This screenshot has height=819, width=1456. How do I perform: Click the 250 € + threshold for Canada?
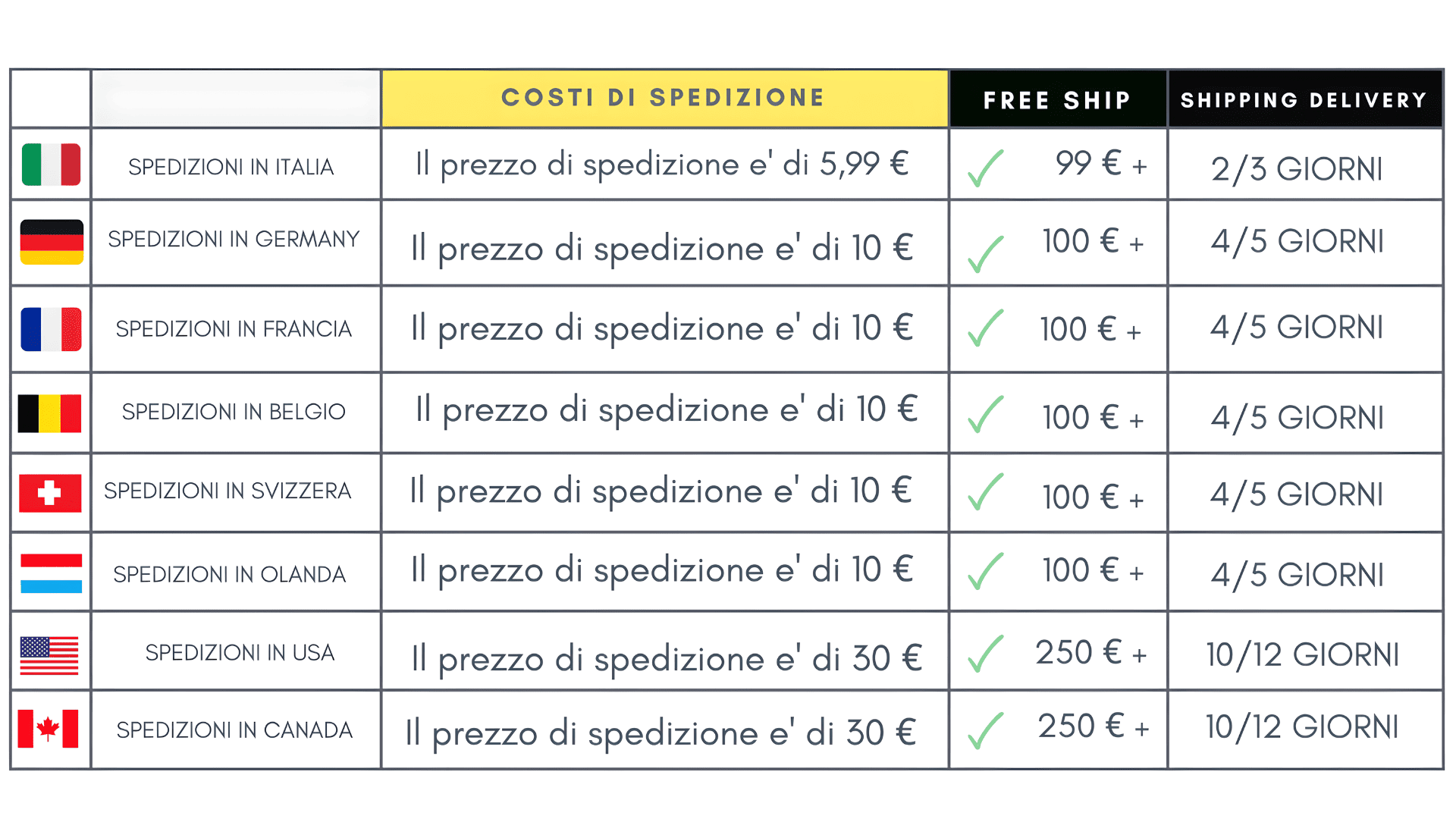[1093, 726]
